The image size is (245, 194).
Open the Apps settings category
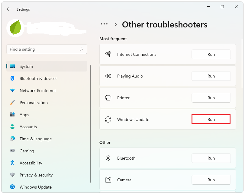47,115
